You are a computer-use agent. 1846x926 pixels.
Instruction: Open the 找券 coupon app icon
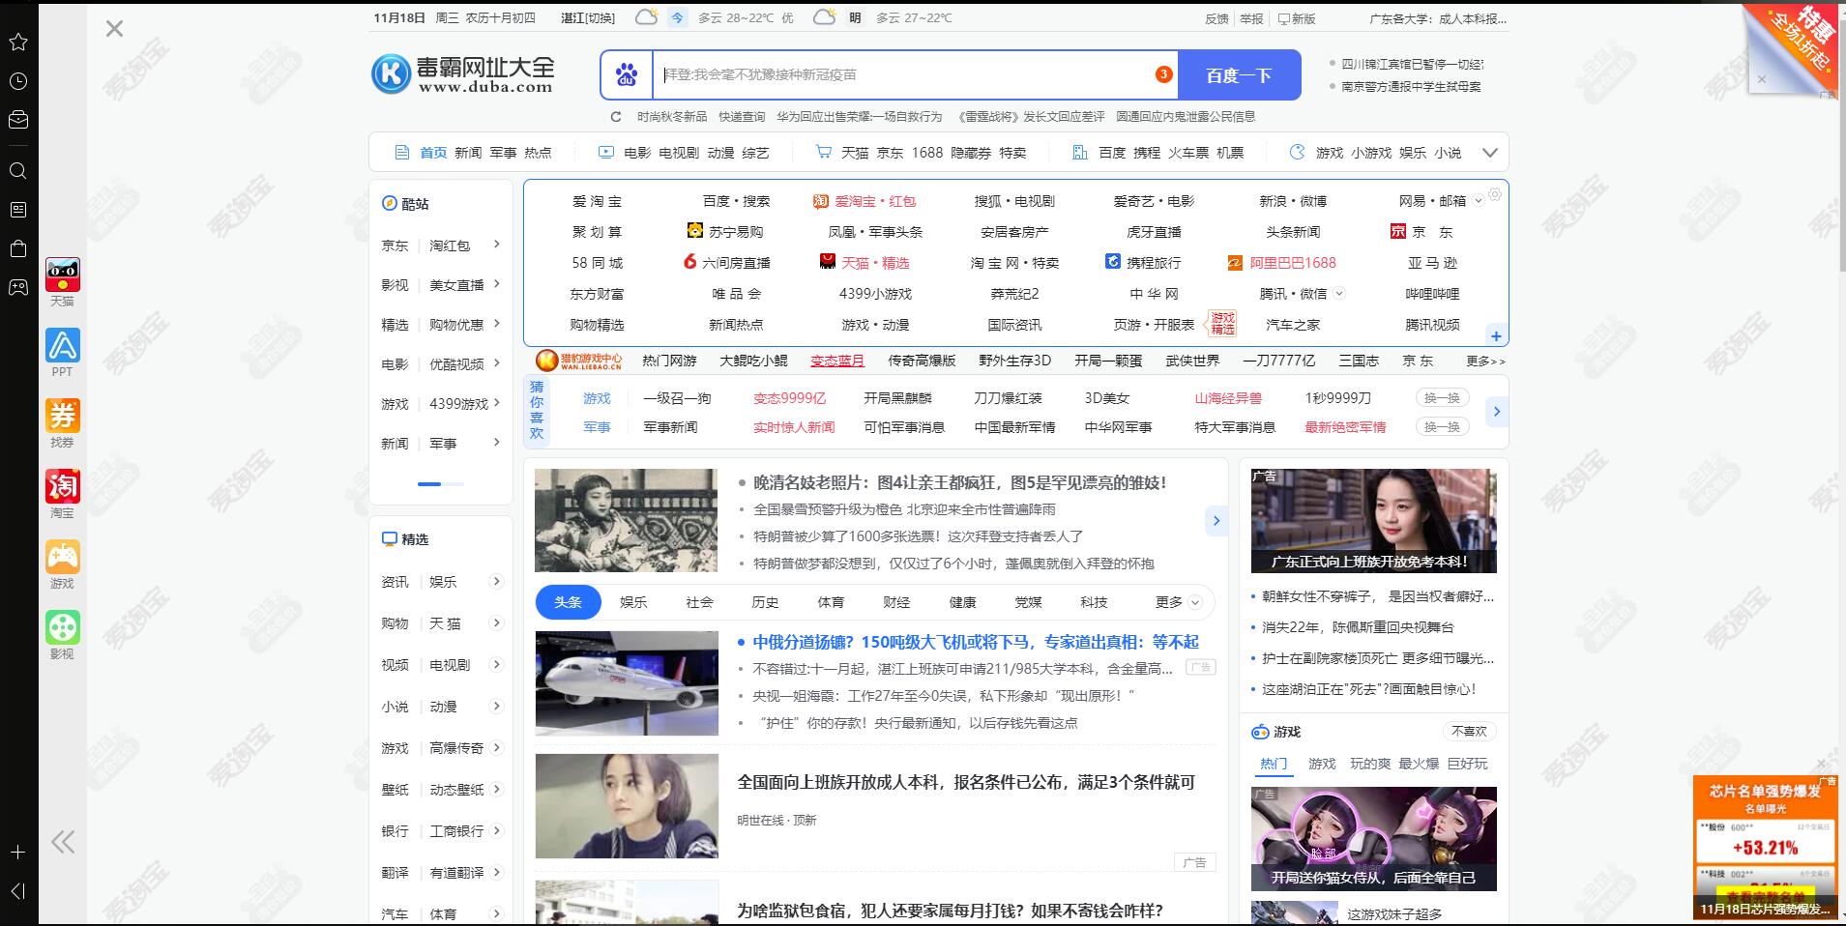pyautogui.click(x=63, y=417)
